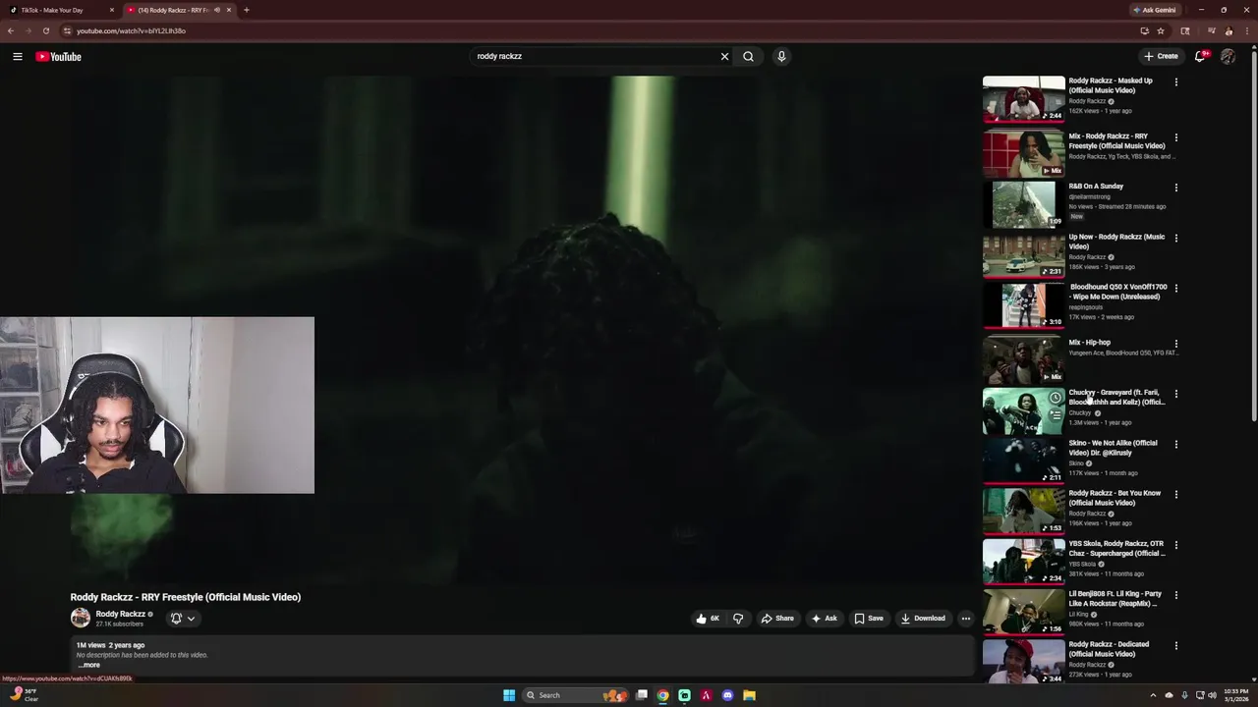Expand description with ...more

pos(88,665)
